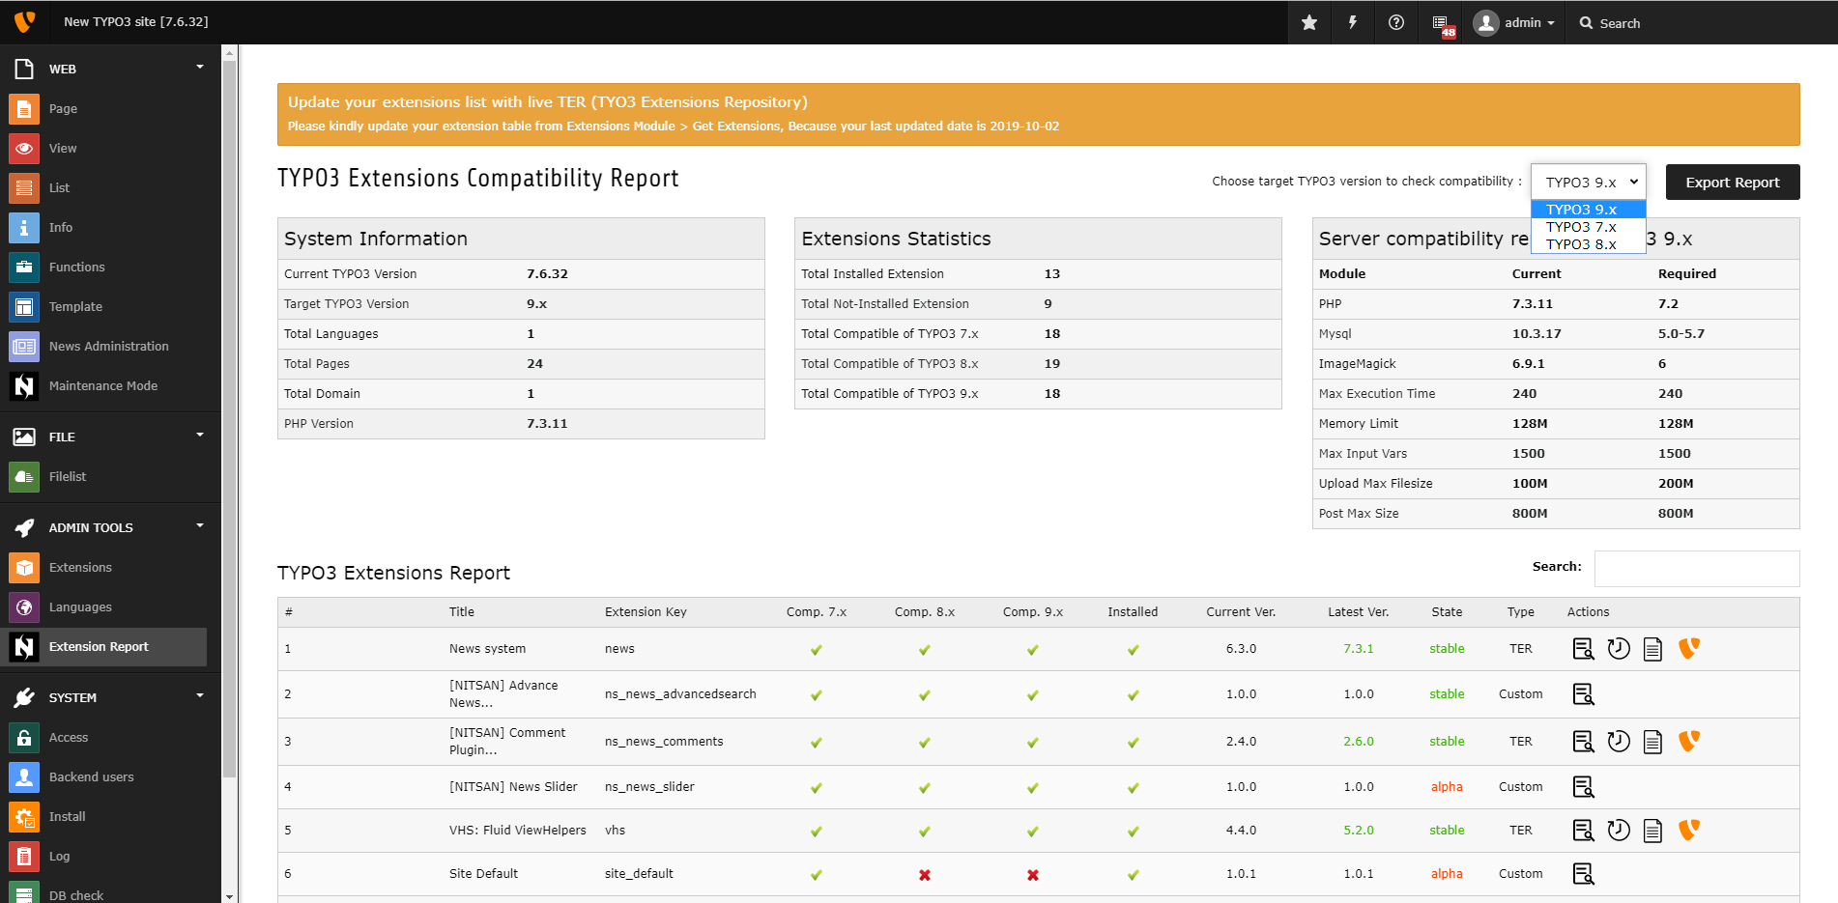View details icon for News system row
This screenshot has width=1838, height=903.
1583,649
